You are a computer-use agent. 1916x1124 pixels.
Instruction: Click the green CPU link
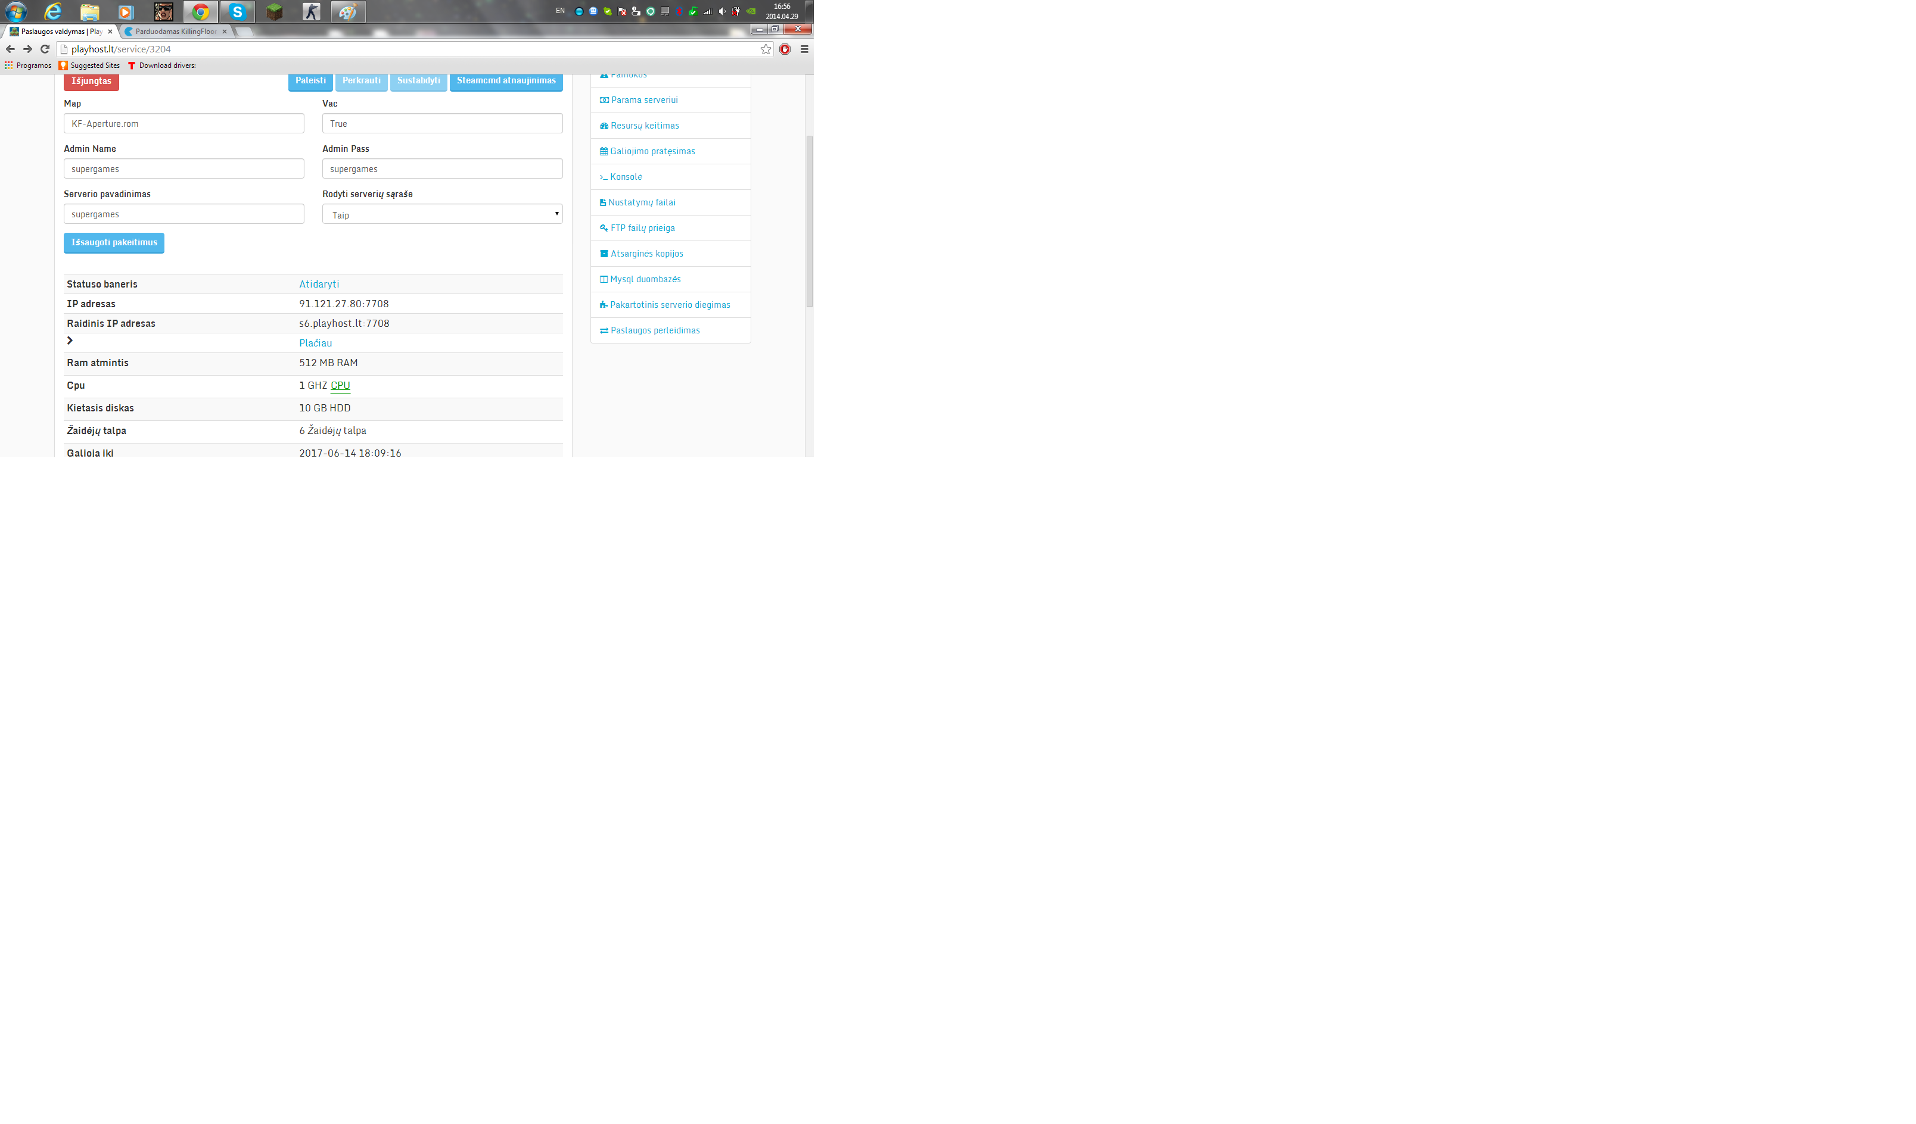point(341,385)
